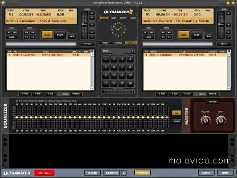Screen dimensions: 237x178
Task: Click track progress bar on Sexy & Barrigon deck
Action: click(41, 44)
